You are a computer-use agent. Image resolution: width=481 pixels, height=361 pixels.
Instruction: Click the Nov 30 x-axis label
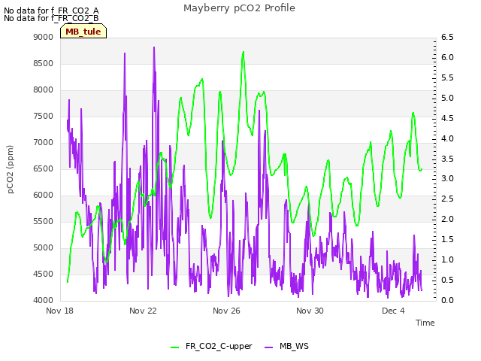(x=310, y=311)
